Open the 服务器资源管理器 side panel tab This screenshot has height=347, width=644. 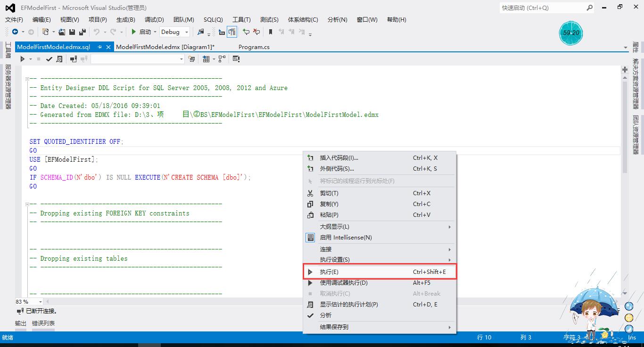click(8, 86)
